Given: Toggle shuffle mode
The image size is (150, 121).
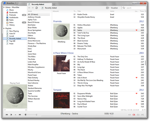Looking at the screenshot, I should [142, 115].
